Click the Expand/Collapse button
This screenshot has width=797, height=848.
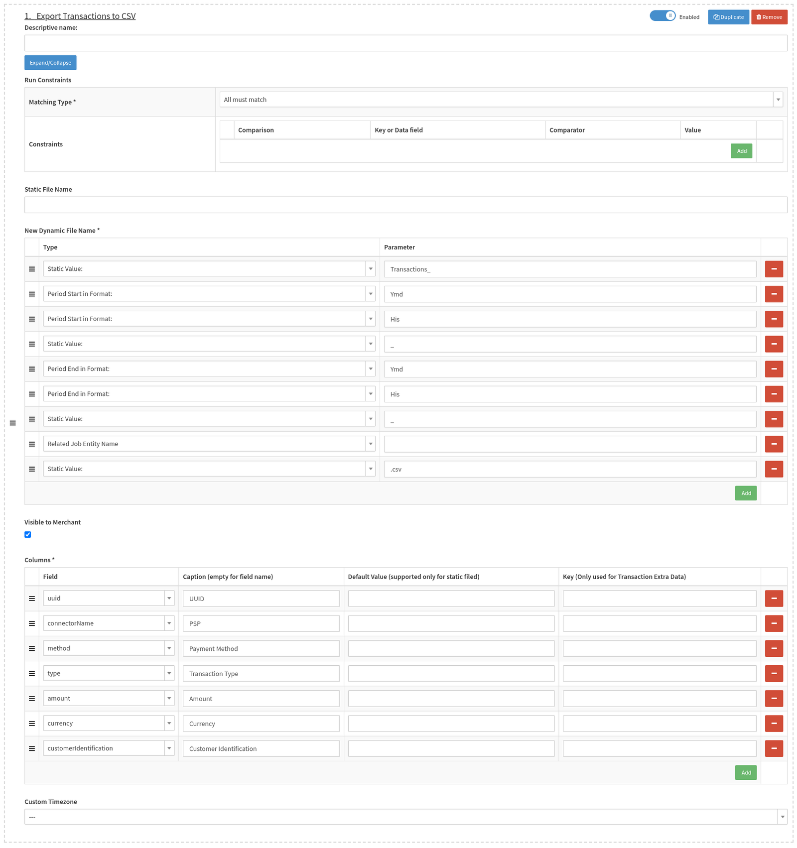tap(50, 63)
